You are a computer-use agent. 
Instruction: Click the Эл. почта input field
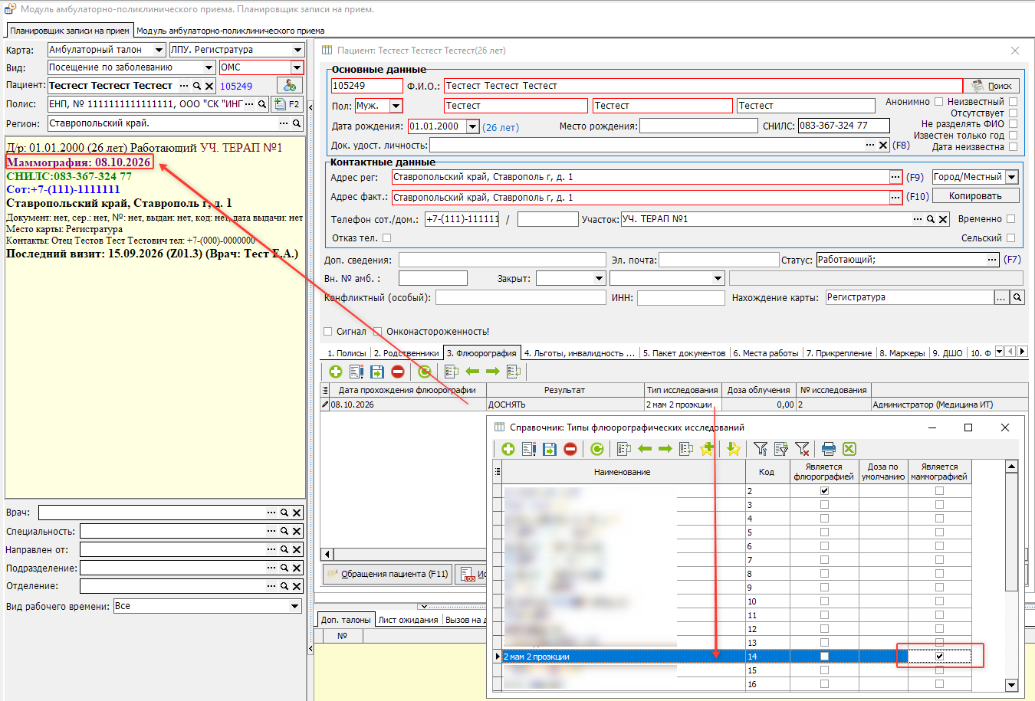[719, 260]
